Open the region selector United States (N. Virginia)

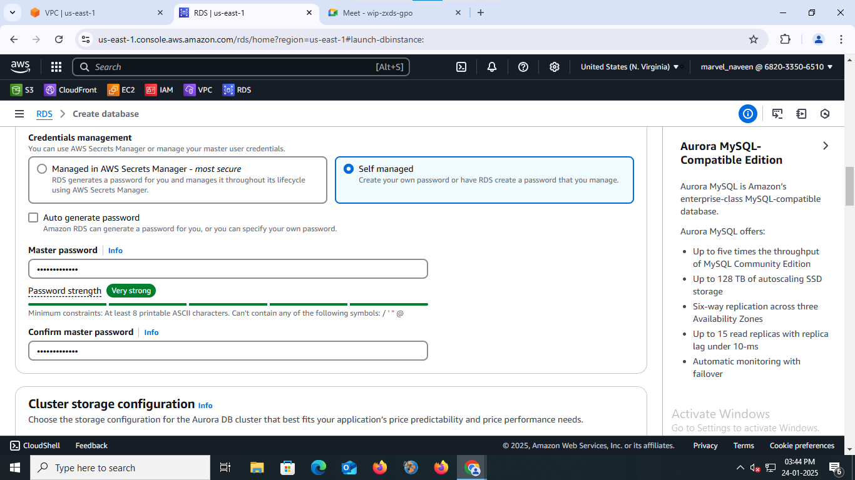click(x=630, y=67)
